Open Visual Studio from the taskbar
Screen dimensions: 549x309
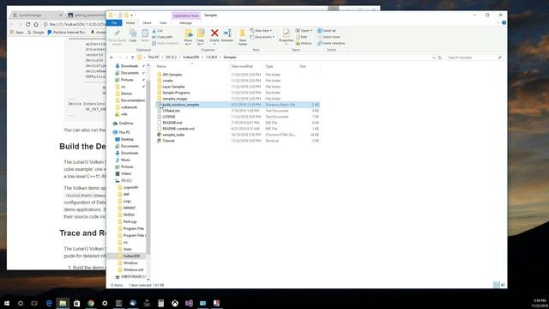(189, 303)
